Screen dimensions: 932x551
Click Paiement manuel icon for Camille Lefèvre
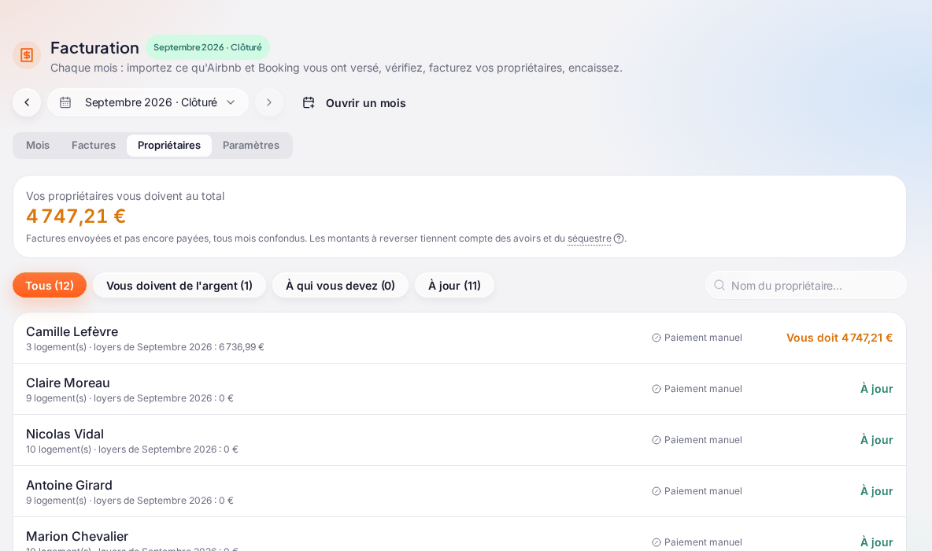click(x=656, y=338)
